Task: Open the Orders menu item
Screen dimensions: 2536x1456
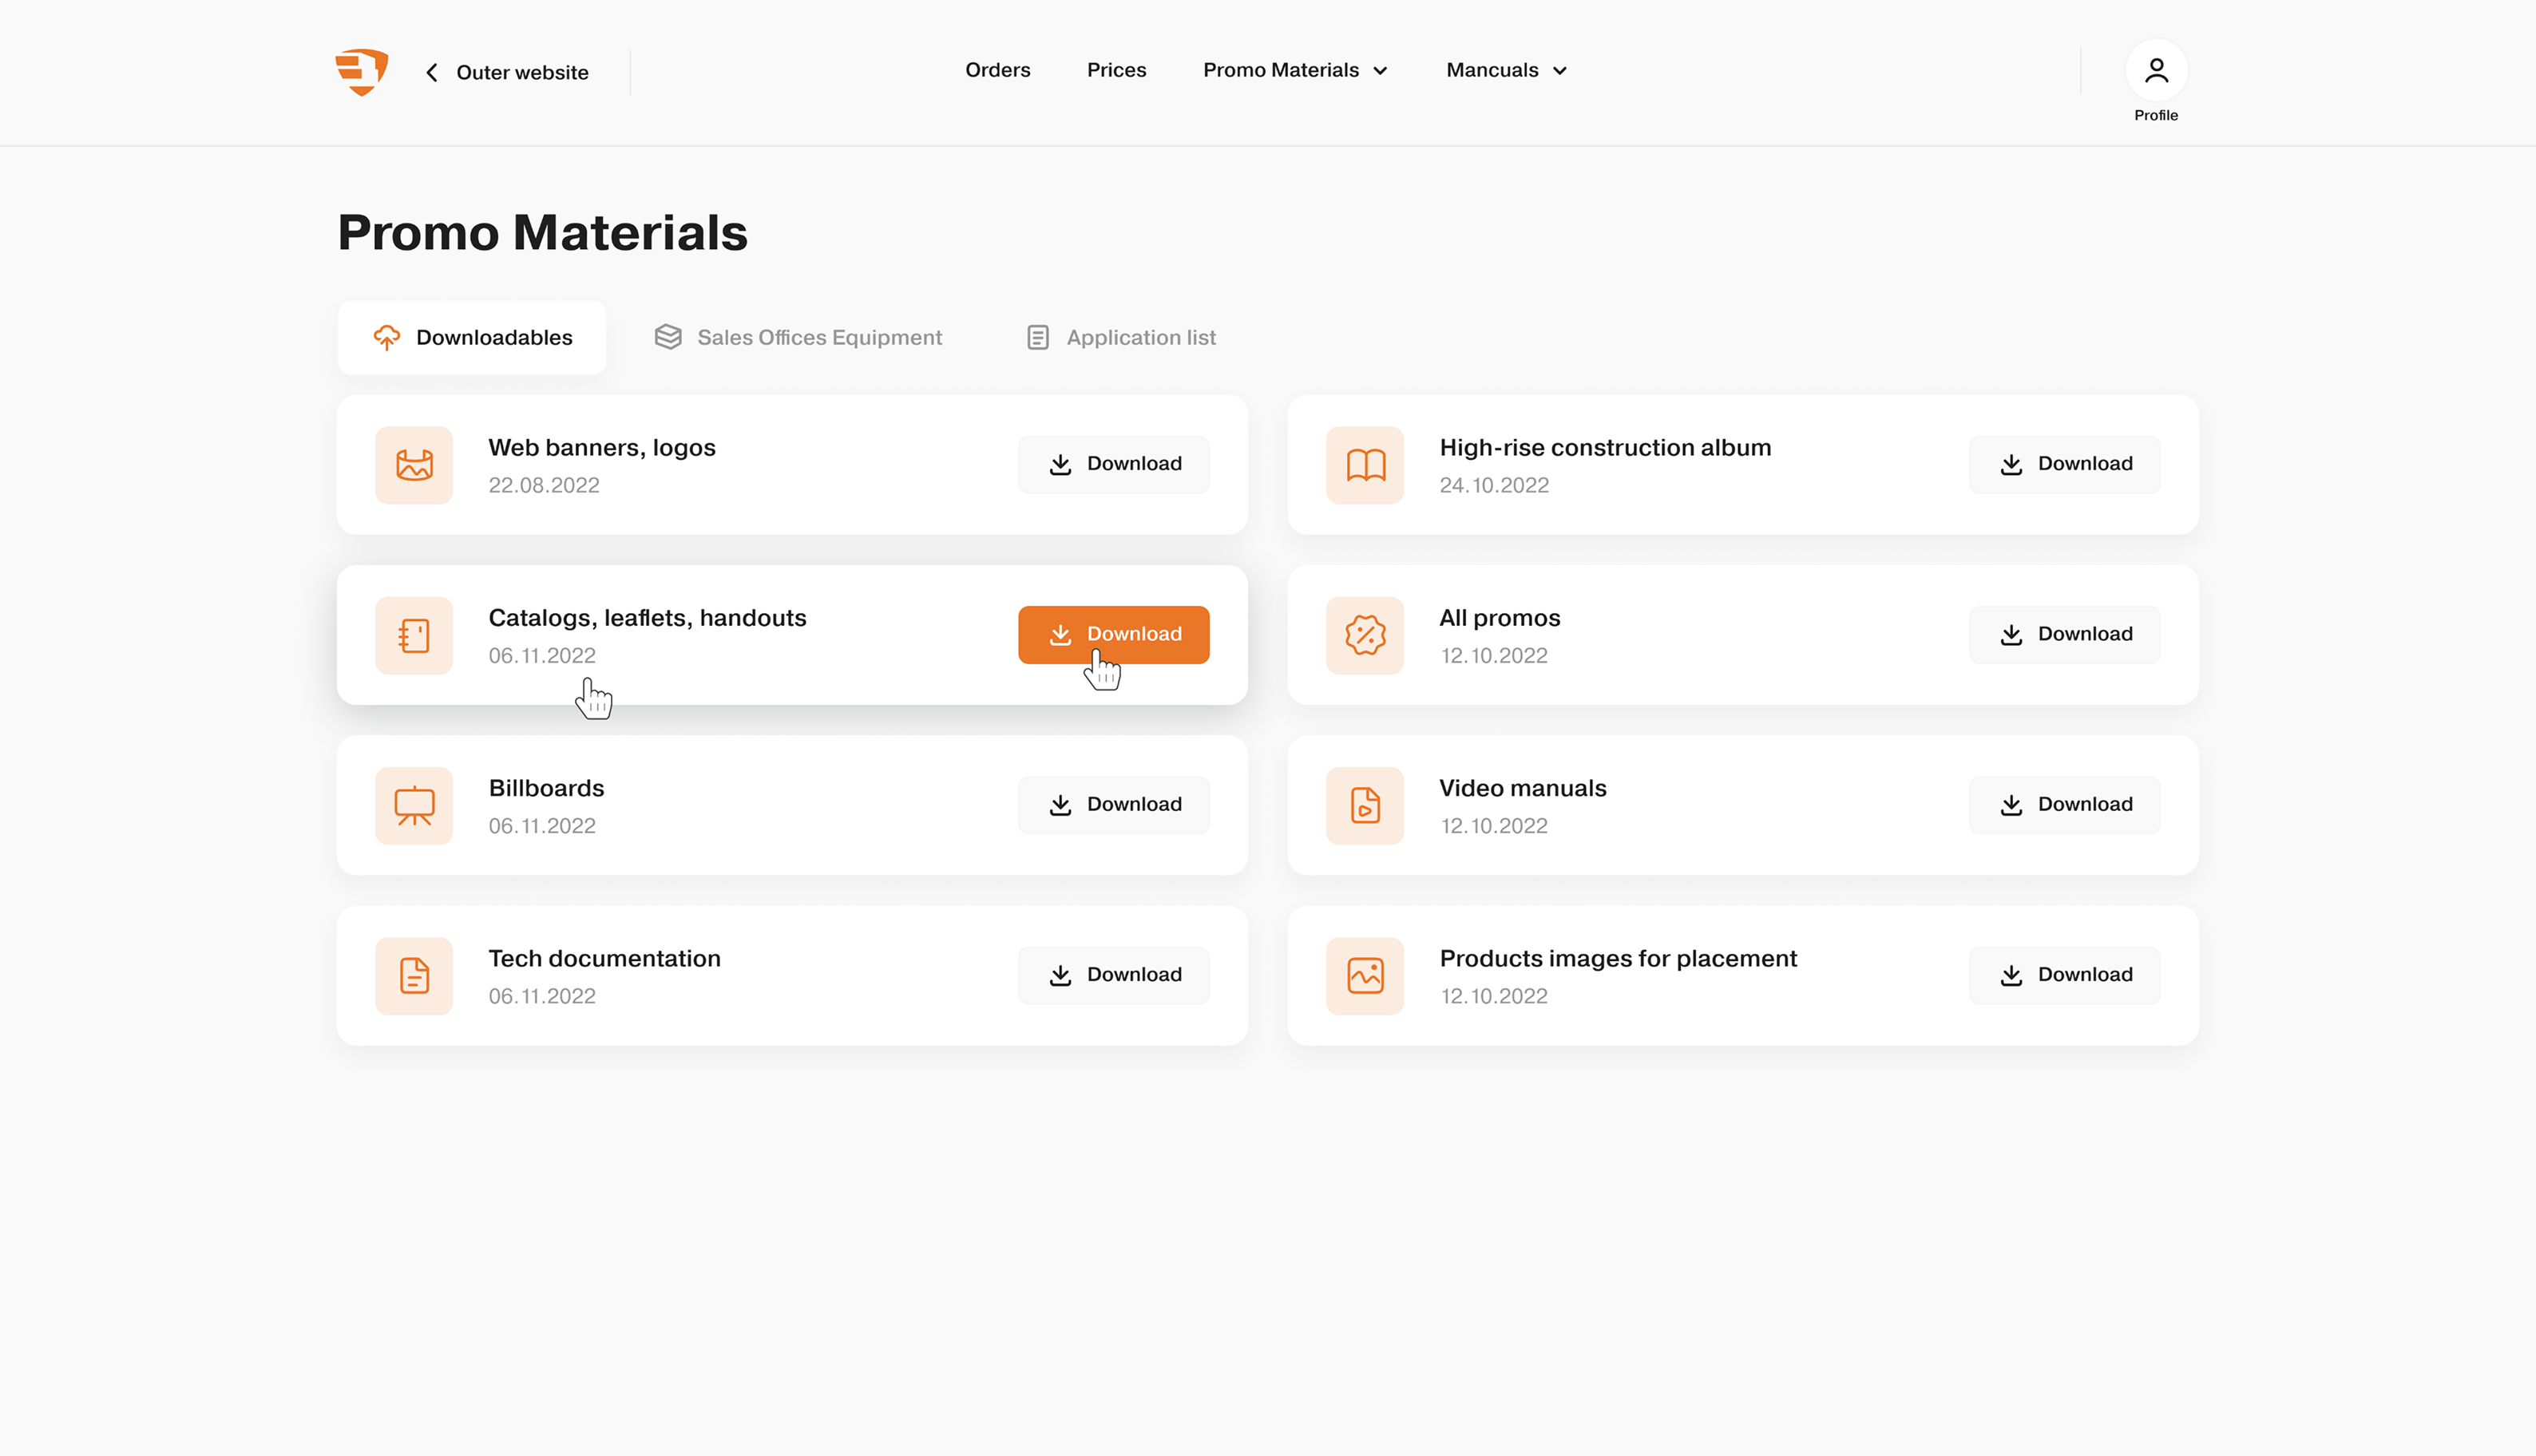Action: [997, 70]
